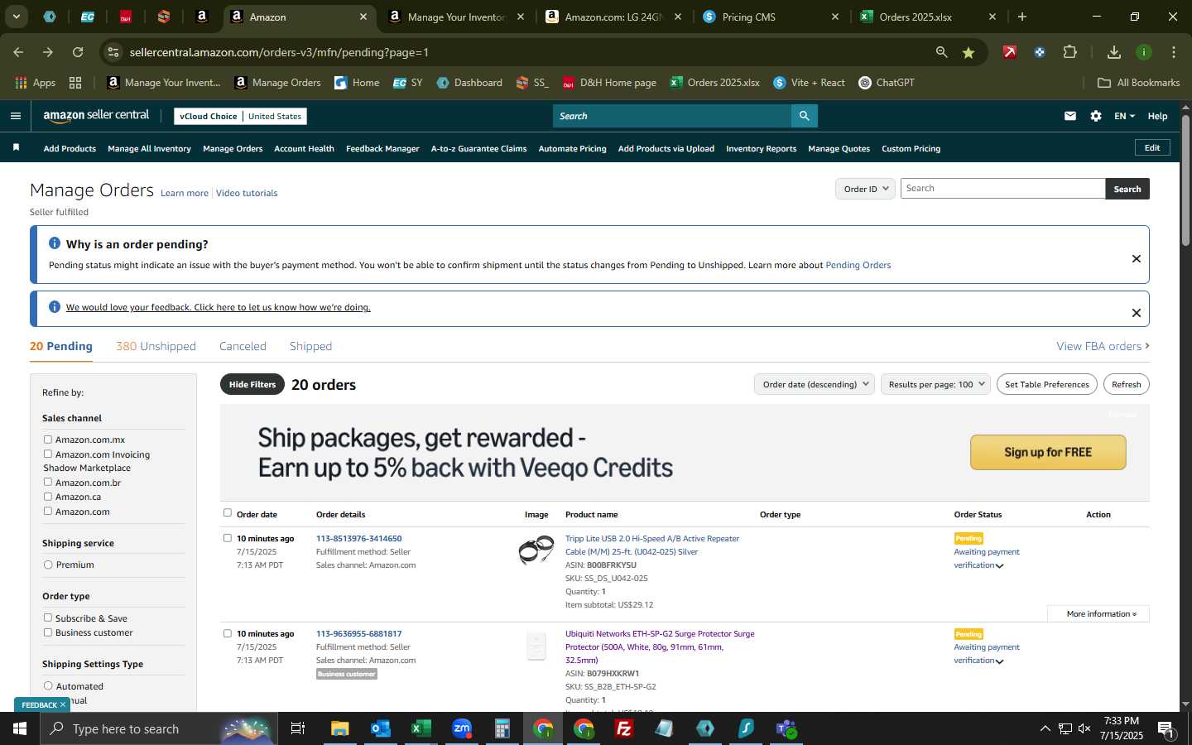
Task: Check the Amazon.com.br filter
Action: point(48,482)
